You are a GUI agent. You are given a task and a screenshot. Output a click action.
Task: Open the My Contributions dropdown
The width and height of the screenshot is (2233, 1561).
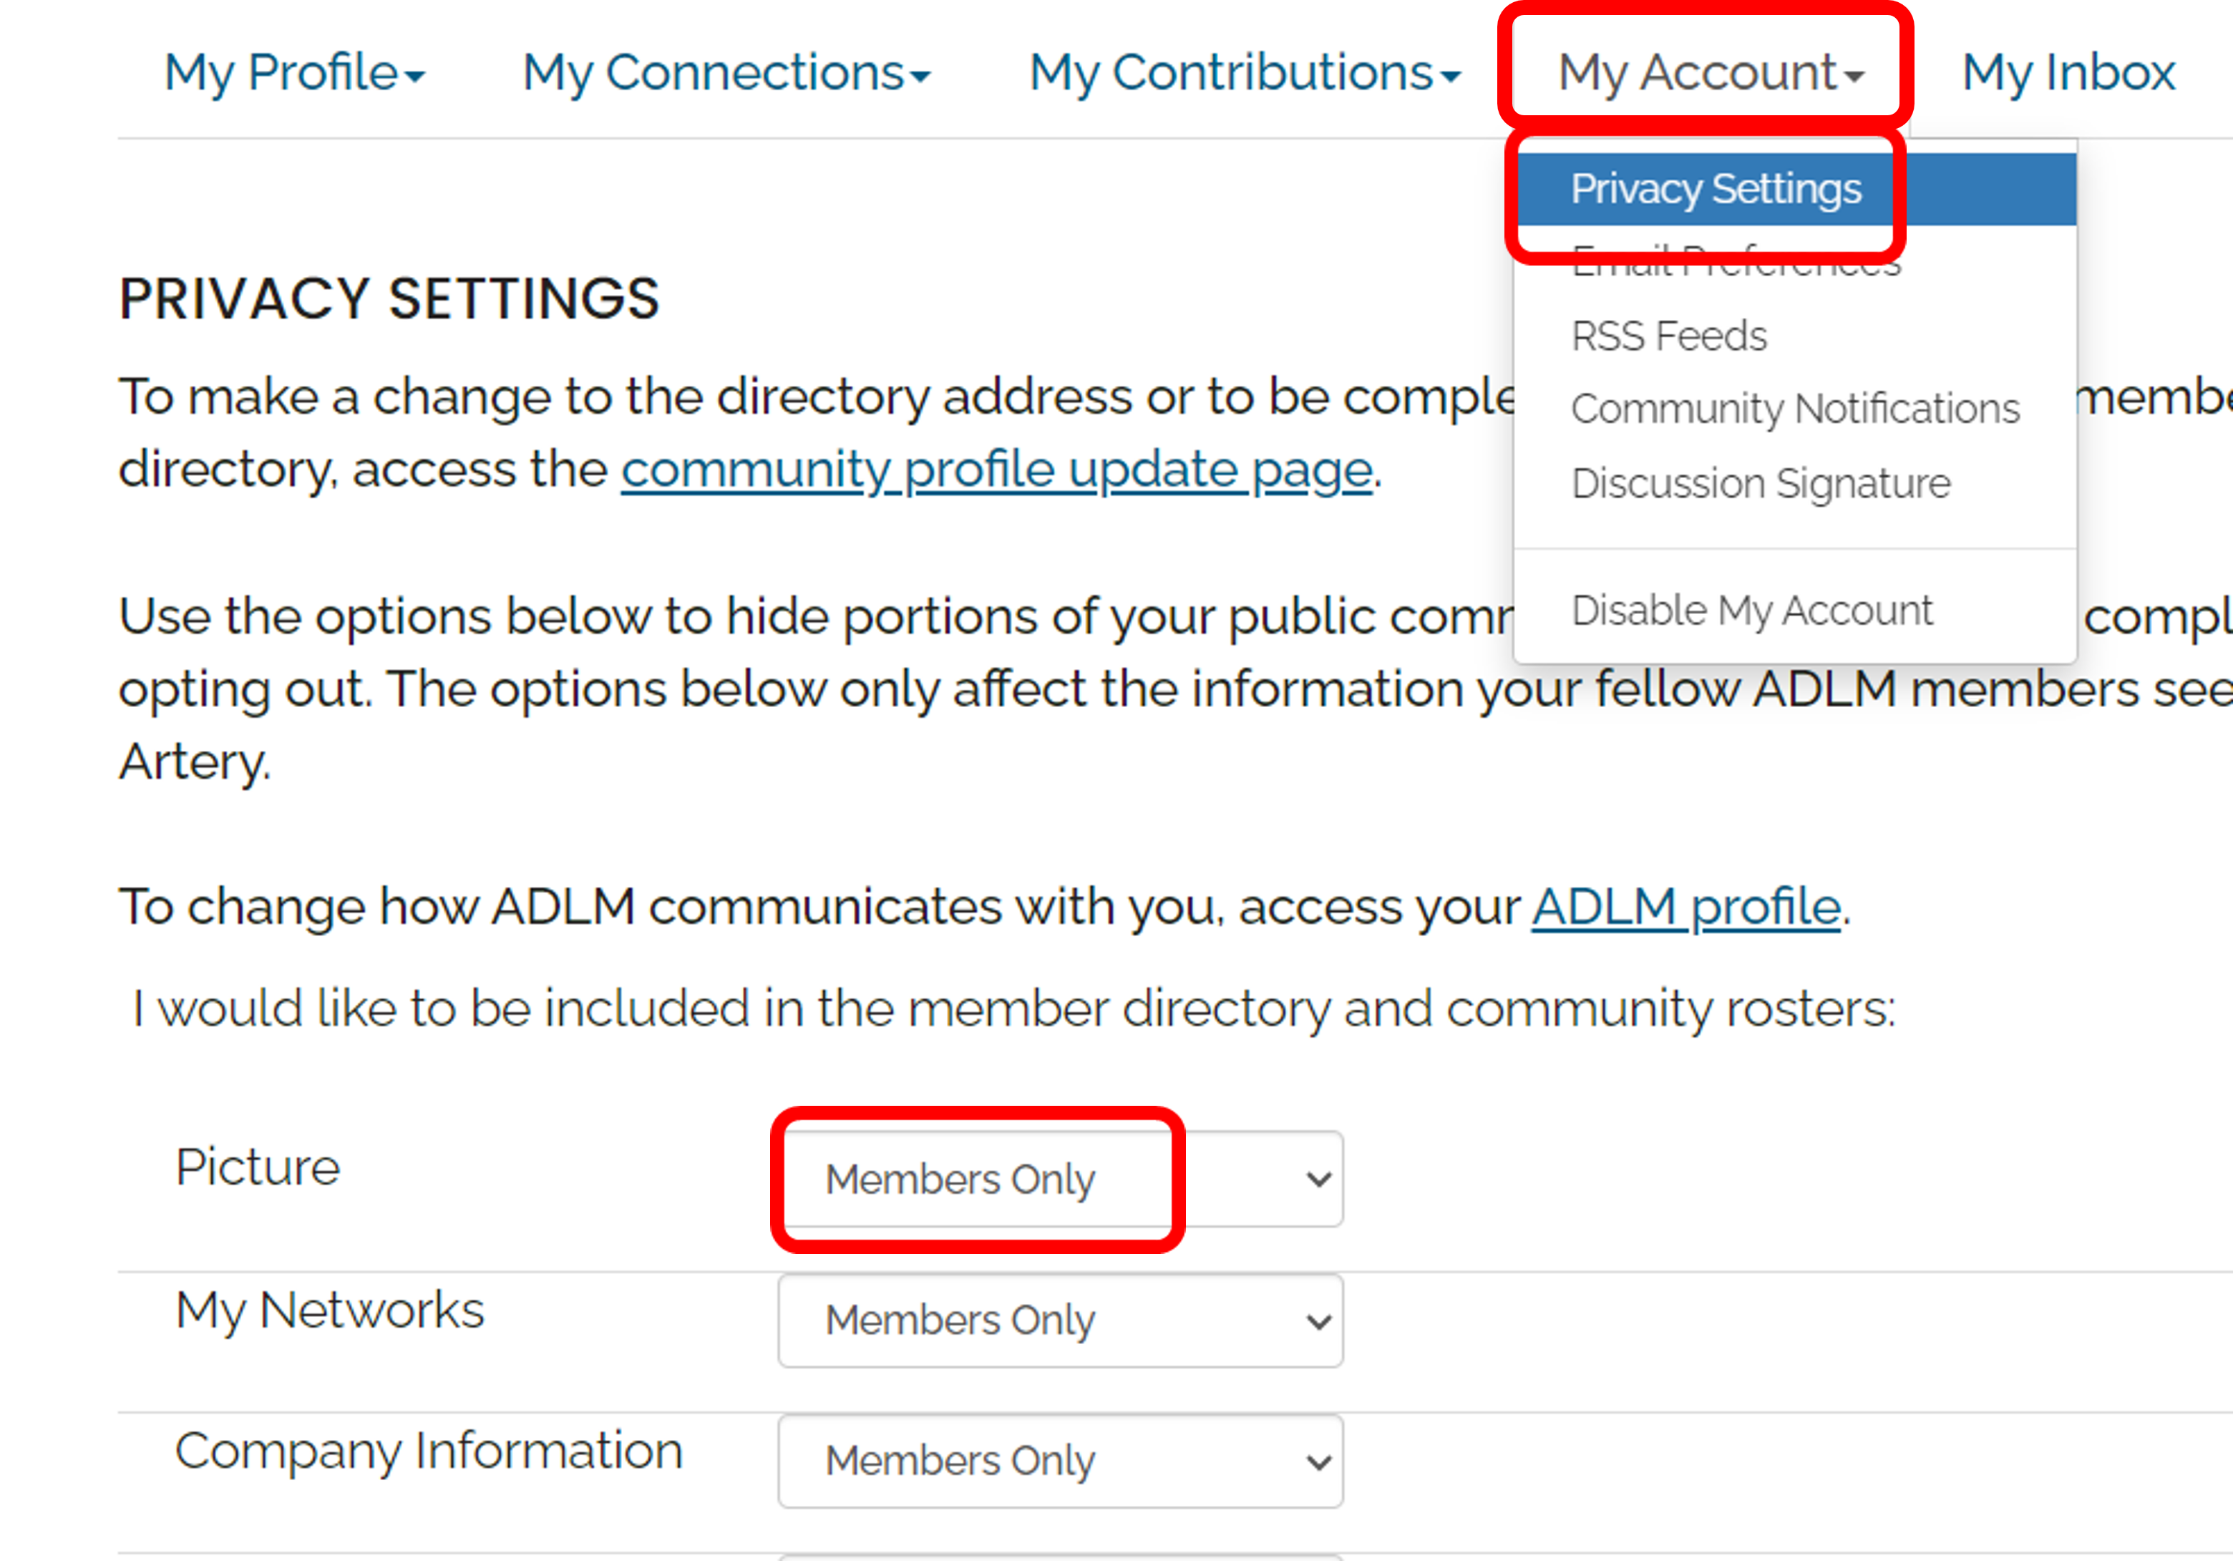(1231, 72)
